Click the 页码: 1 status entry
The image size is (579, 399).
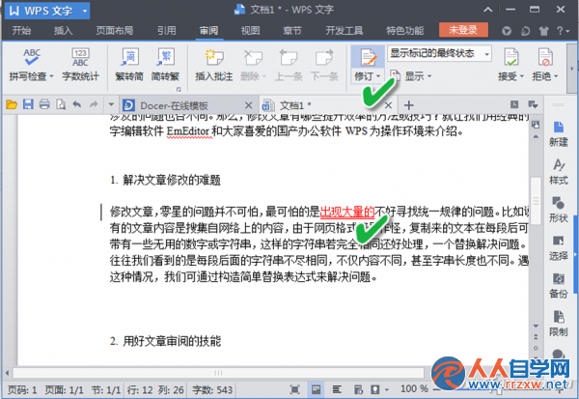tap(22, 389)
